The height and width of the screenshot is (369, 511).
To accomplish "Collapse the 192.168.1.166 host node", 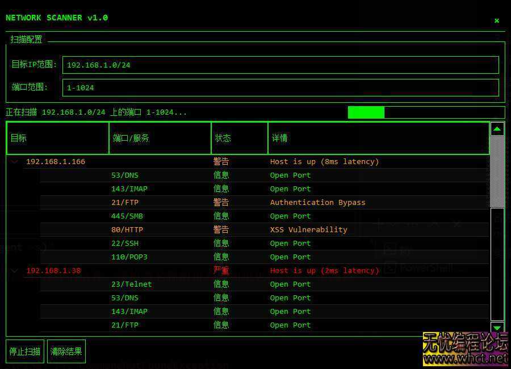I will point(15,162).
